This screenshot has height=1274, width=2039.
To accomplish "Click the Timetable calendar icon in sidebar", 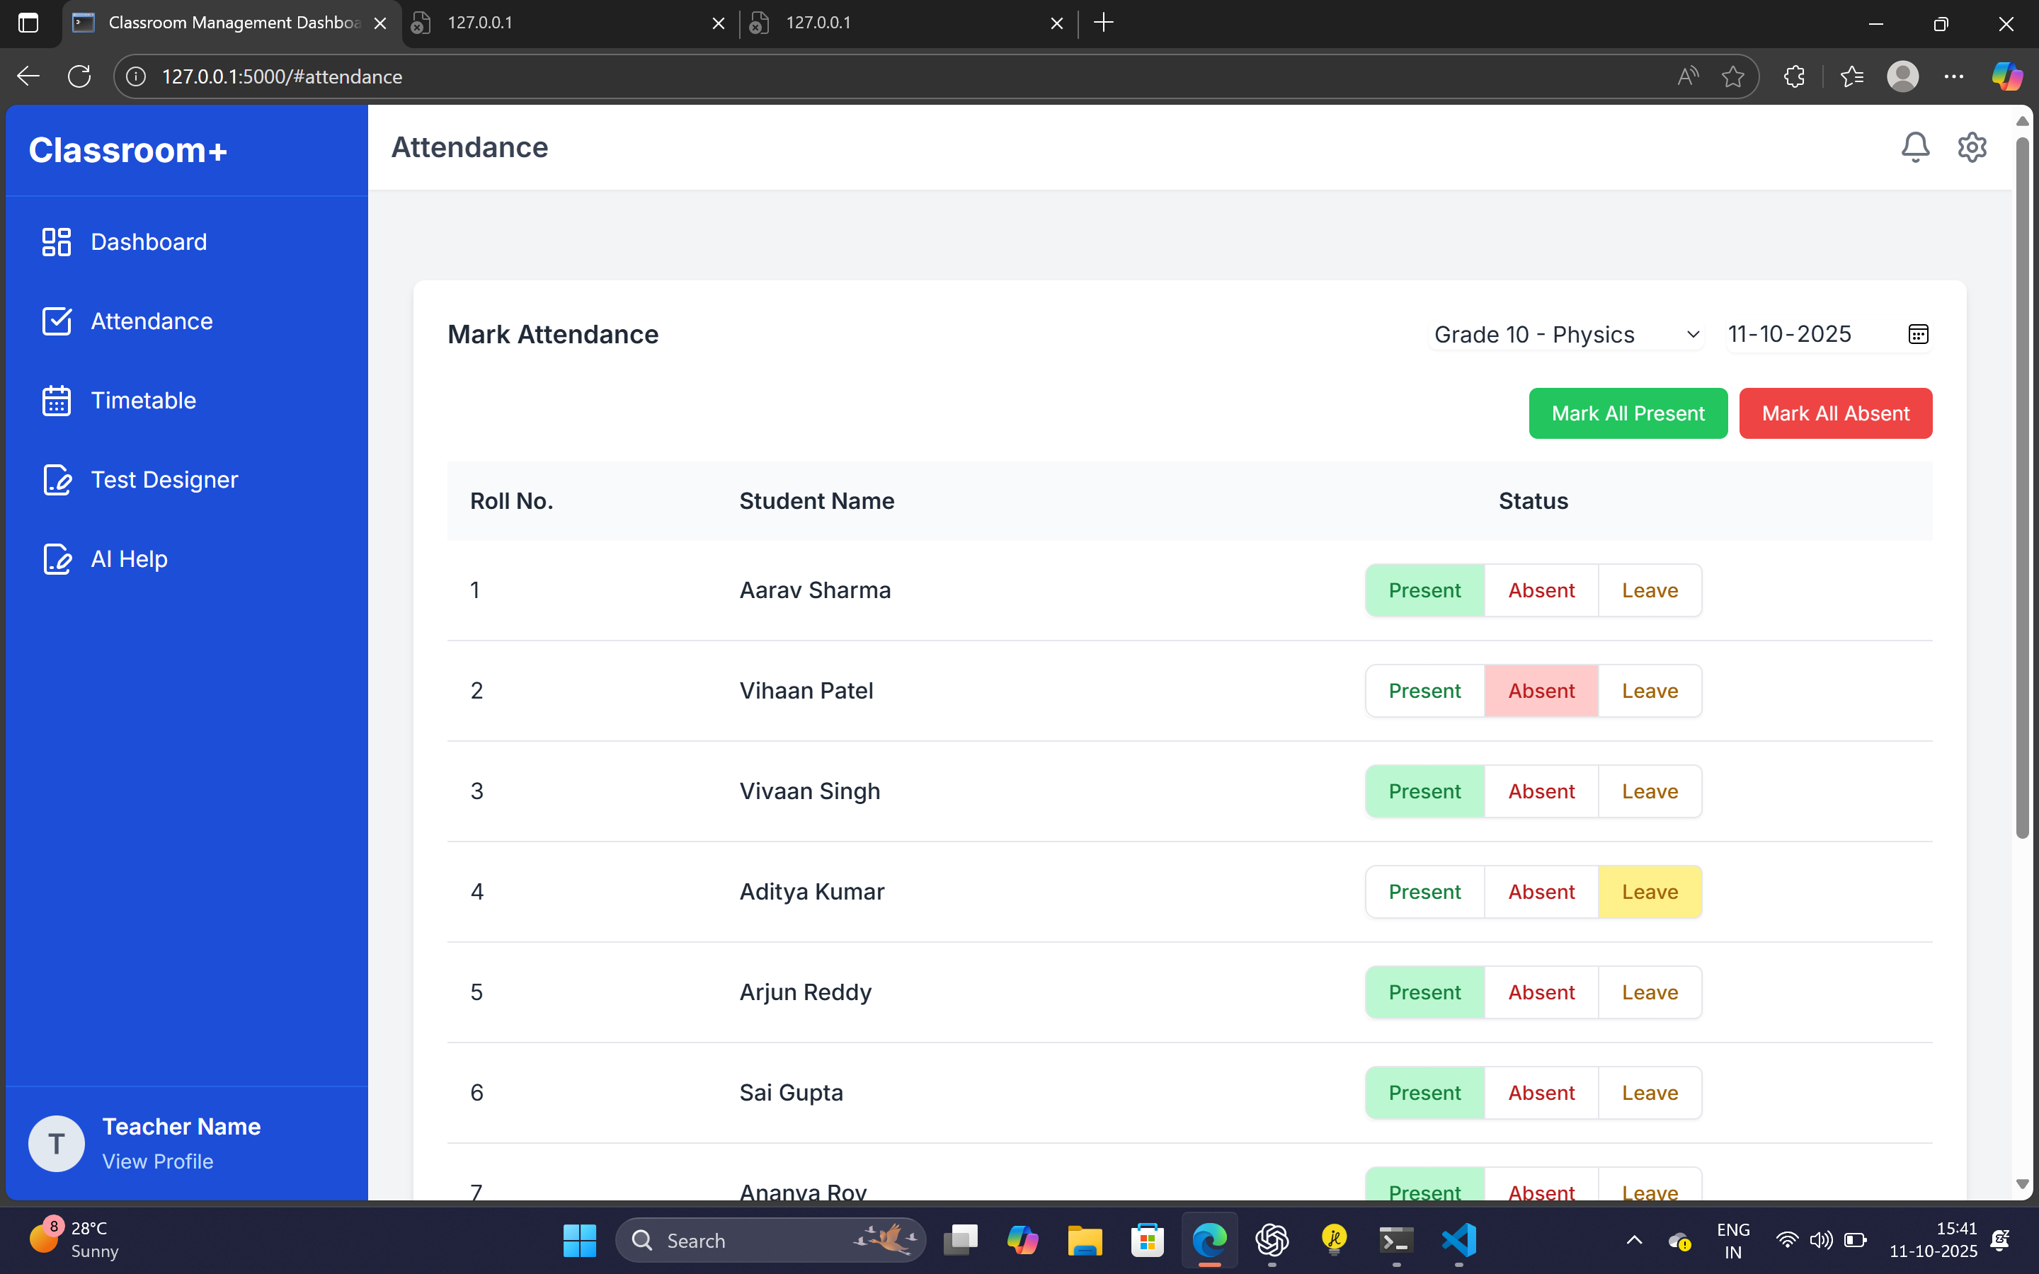I will 57,400.
